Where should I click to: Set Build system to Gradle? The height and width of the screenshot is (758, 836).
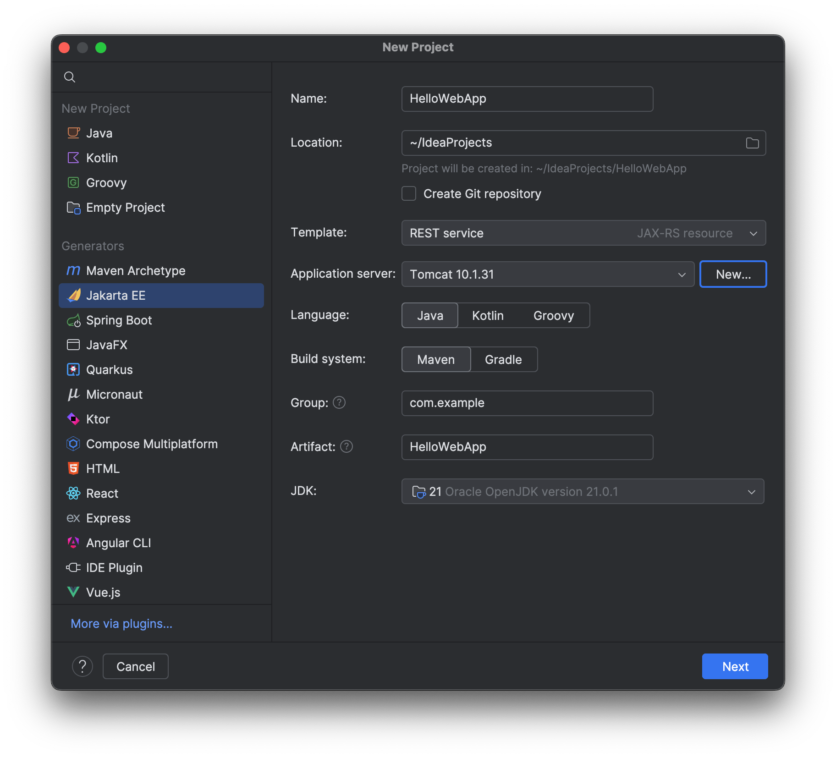point(503,360)
